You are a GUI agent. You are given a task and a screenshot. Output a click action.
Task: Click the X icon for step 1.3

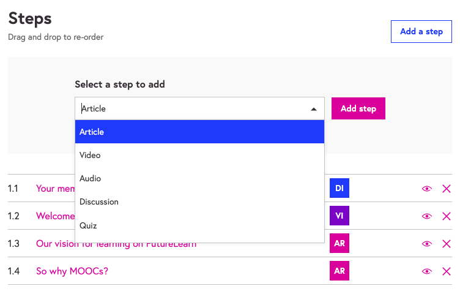(446, 244)
